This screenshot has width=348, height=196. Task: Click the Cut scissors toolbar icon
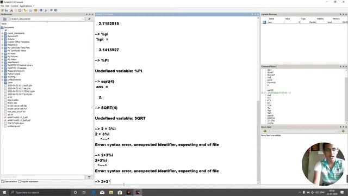pos(11,10)
